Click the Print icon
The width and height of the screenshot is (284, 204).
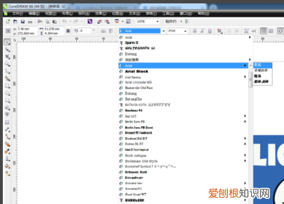30,22
